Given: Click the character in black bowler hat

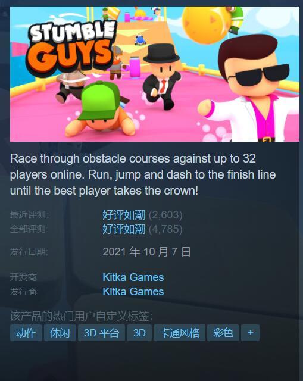Looking at the screenshot, I should click(162, 76).
